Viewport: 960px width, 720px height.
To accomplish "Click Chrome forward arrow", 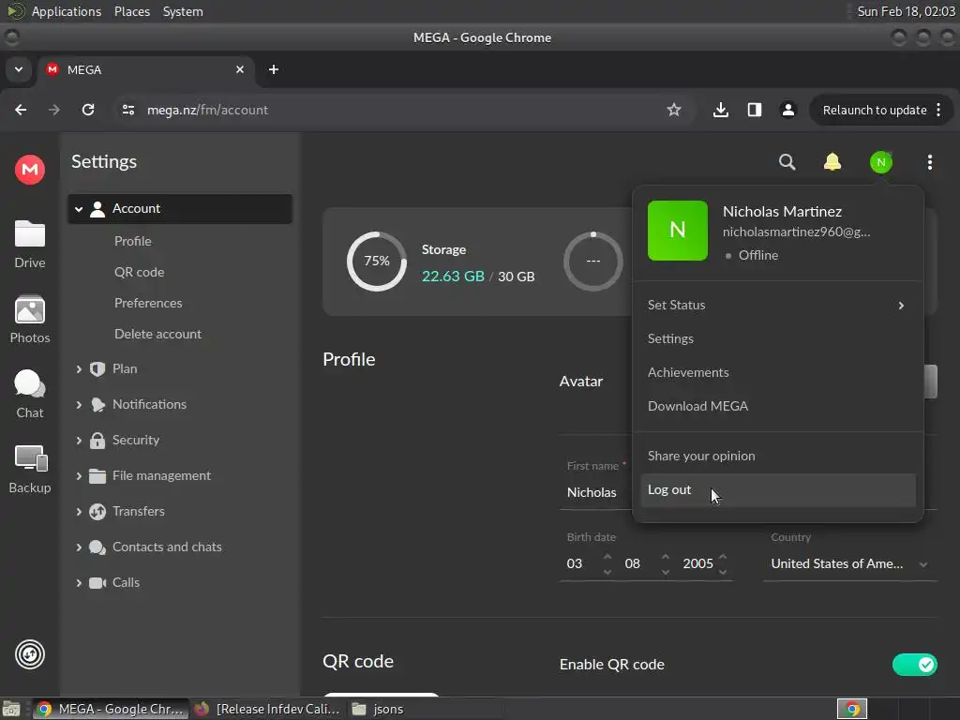I will tap(53, 110).
